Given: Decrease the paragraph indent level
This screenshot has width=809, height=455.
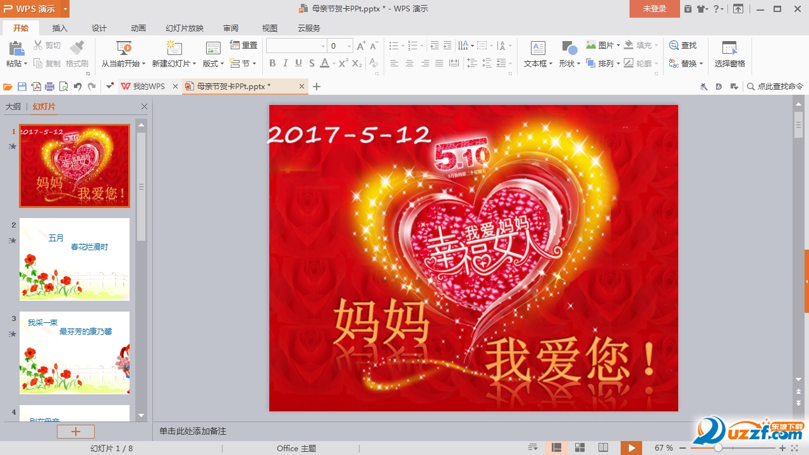Looking at the screenshot, I should [434, 45].
